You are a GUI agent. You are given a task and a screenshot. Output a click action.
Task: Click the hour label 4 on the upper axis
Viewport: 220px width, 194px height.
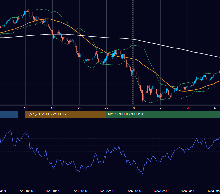pyautogui.click(x=188, y=108)
